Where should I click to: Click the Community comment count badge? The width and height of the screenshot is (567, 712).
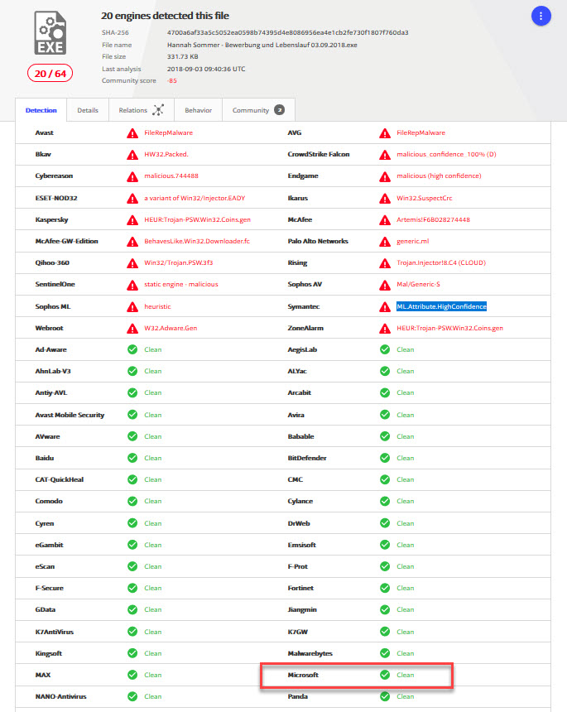click(280, 110)
